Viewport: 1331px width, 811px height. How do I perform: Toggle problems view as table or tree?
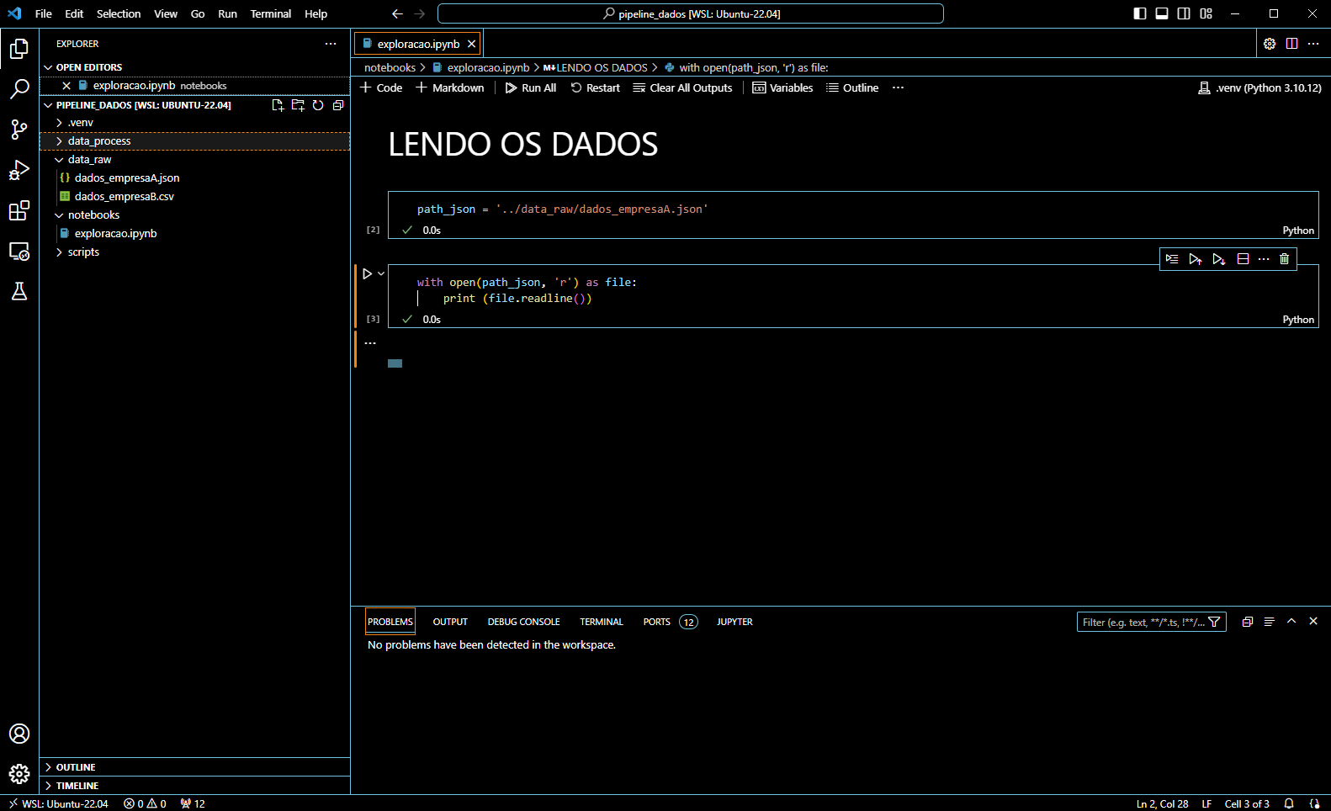click(x=1269, y=622)
